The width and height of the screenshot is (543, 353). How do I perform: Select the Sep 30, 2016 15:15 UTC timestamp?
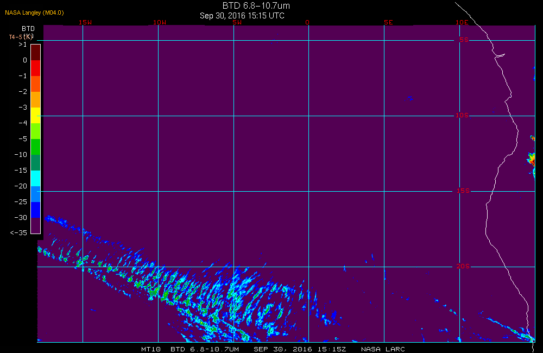242,16
